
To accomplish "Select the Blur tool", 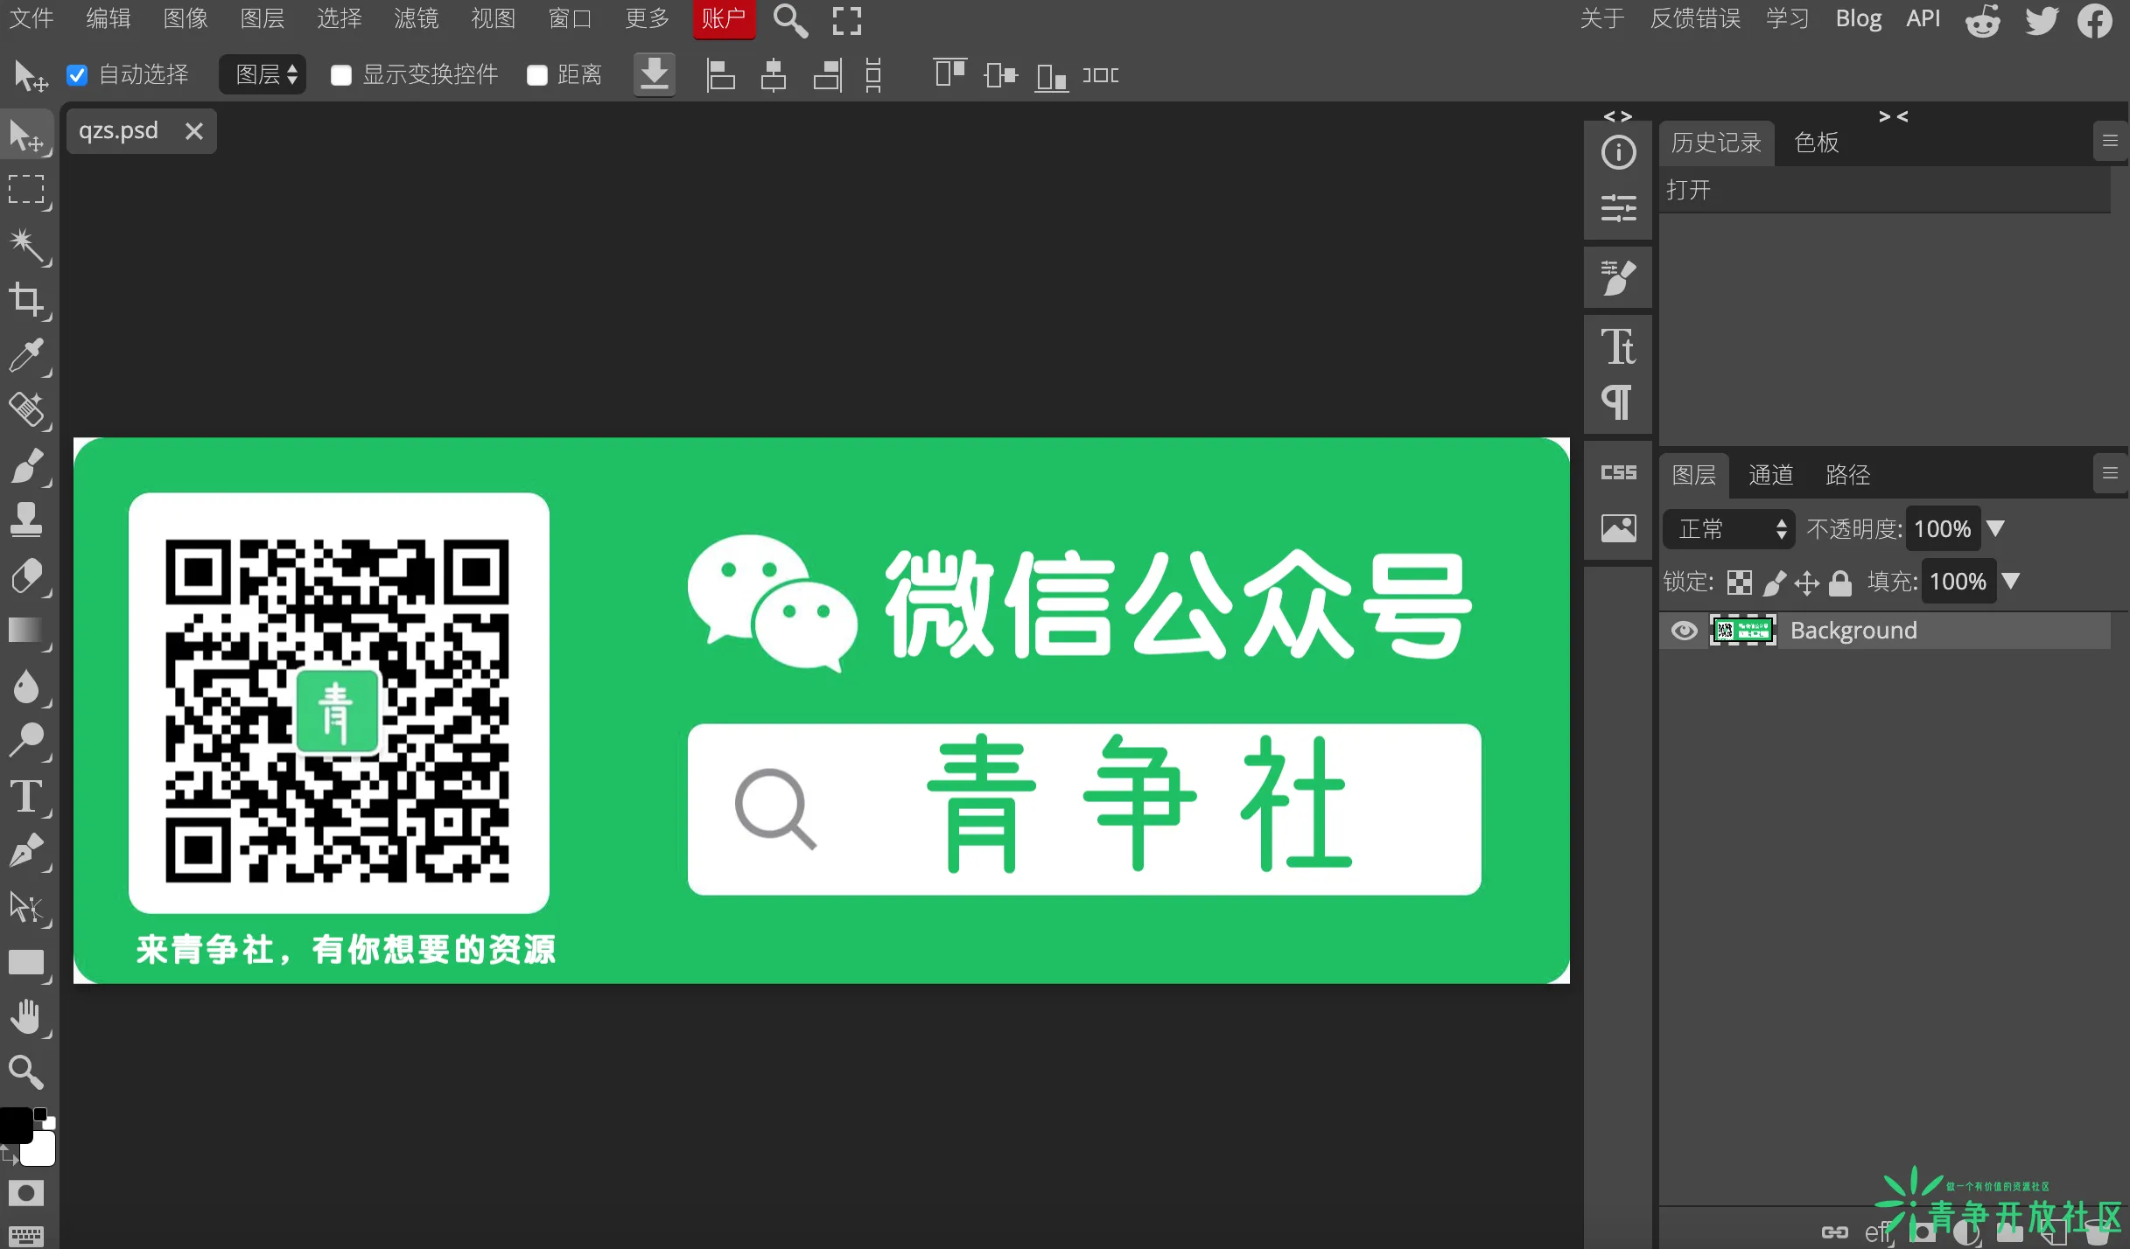I will tap(26, 686).
